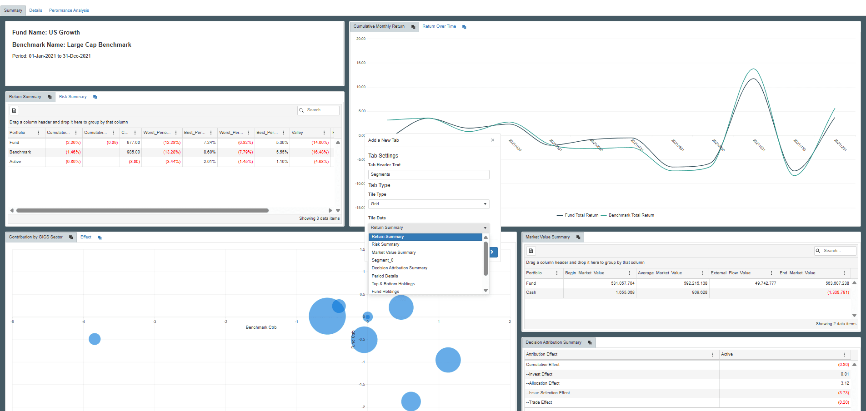The height and width of the screenshot is (411, 866).
Task: Select highlighted Return Summary option in list
Action: (x=425, y=237)
